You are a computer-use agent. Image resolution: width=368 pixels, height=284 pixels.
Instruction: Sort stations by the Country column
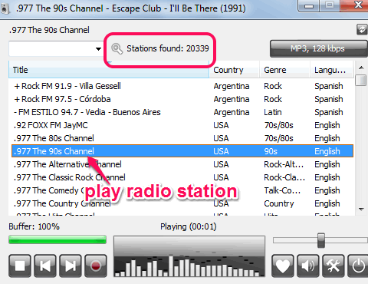click(235, 70)
